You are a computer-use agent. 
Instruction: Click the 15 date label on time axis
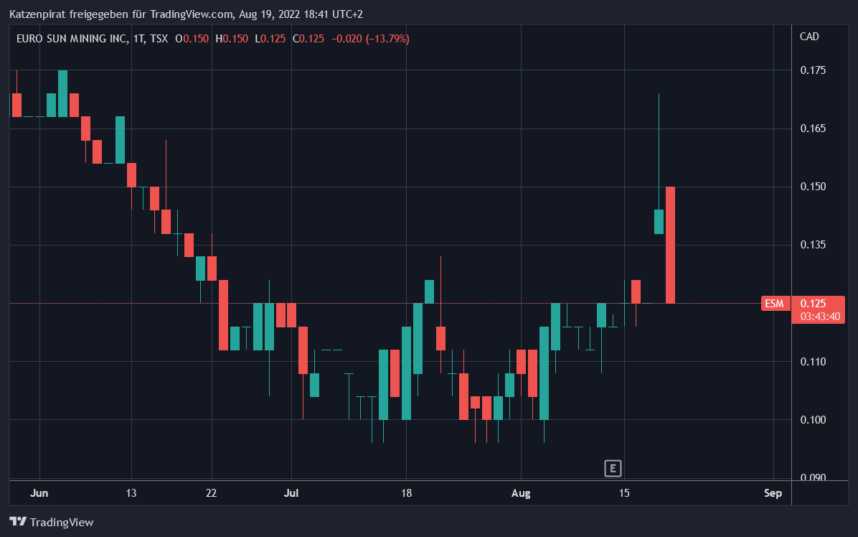(624, 493)
